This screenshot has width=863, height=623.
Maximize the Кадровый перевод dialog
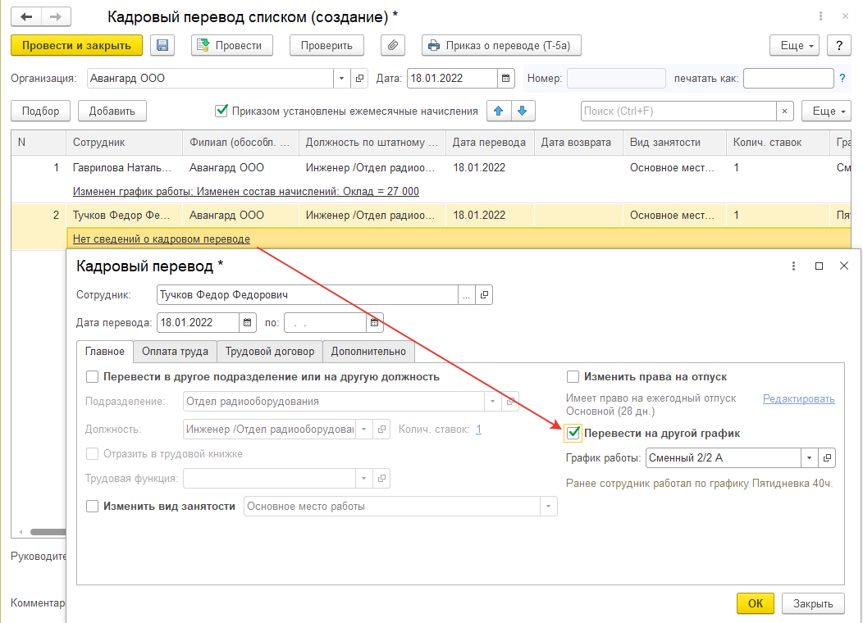pyautogui.click(x=819, y=266)
